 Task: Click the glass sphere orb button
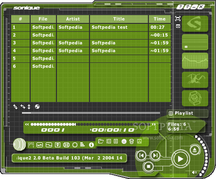[x=19, y=144]
